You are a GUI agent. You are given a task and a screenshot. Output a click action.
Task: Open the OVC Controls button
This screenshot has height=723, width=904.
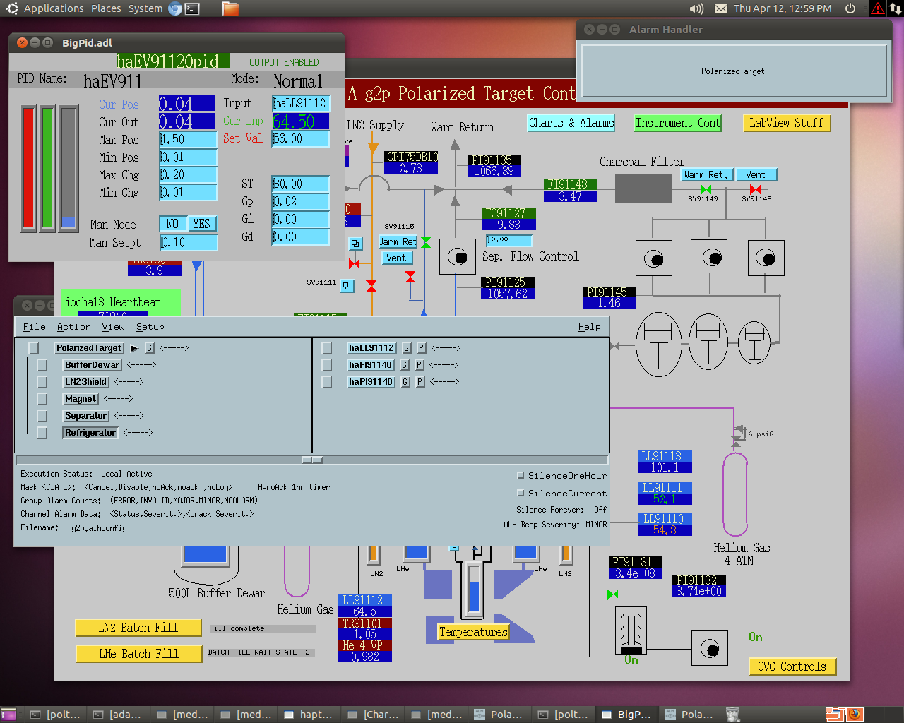point(792,667)
